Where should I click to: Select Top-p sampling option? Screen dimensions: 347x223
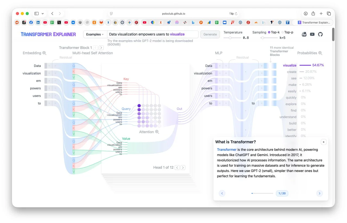click(283, 32)
